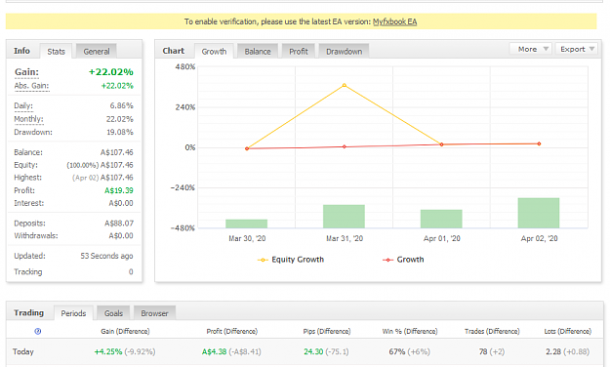Switch to the Stats tab
Image resolution: width=610 pixels, height=367 pixels.
coord(56,52)
